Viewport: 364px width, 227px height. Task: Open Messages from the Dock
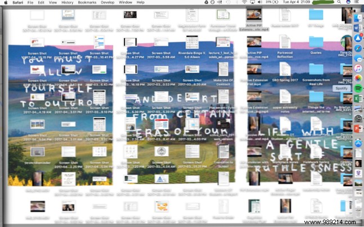point(358,58)
